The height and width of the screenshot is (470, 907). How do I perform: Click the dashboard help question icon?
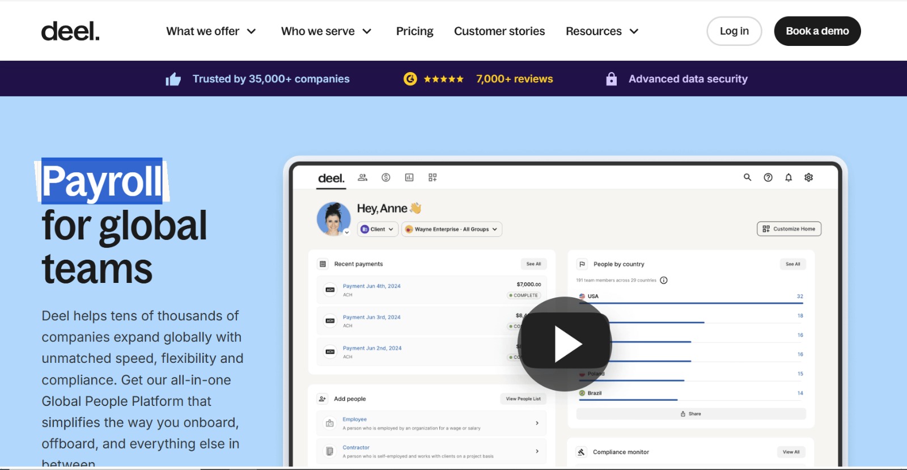[768, 177]
